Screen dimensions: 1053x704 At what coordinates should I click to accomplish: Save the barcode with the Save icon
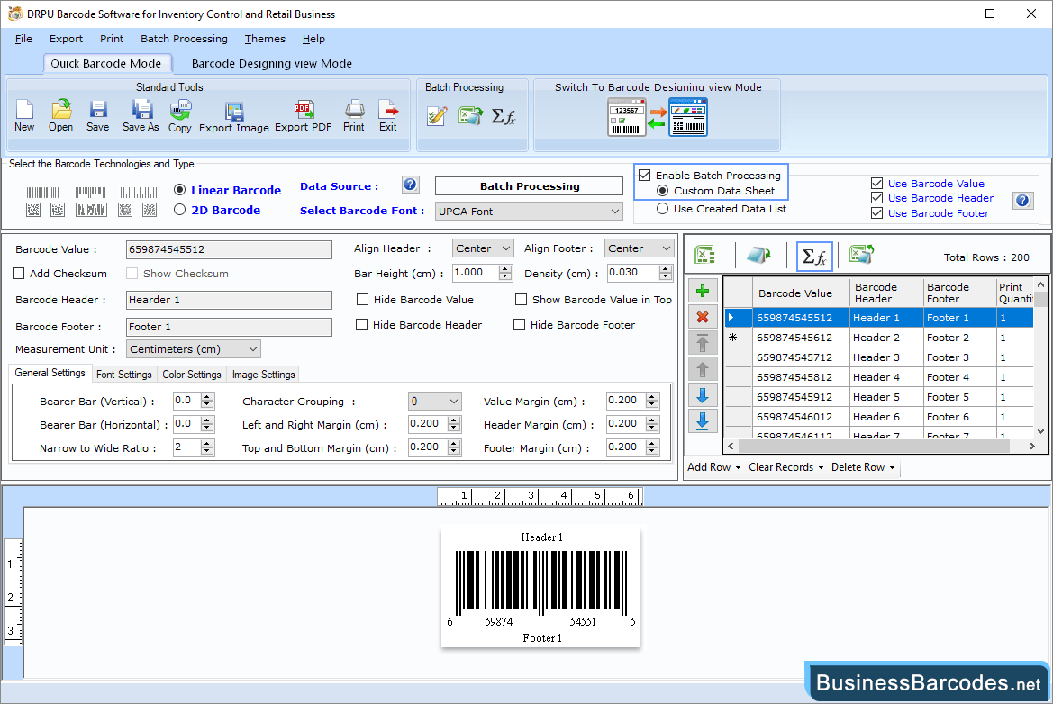pos(97,114)
